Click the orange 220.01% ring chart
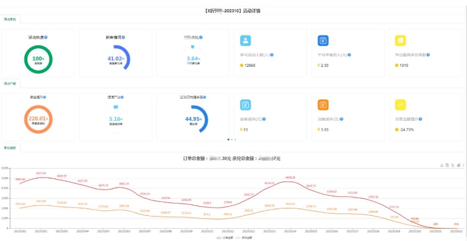This screenshot has height=241, width=467. [x=38, y=120]
